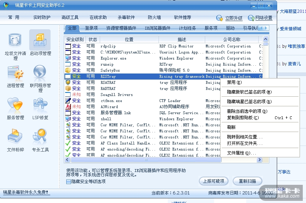
Task: Click the 上报可疑项 button
Action: click(213, 181)
